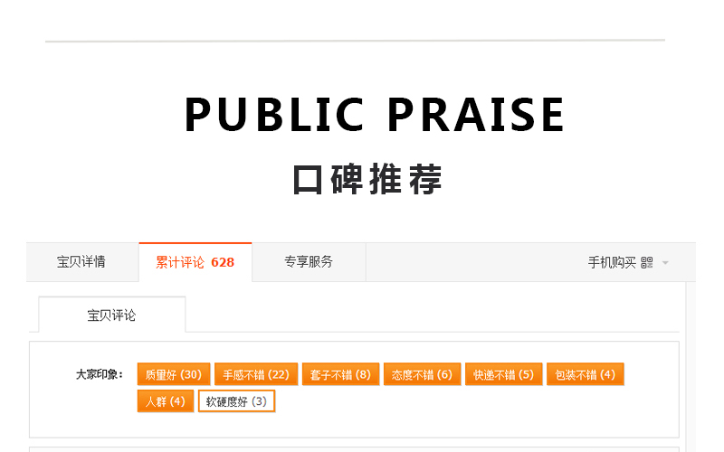724x452 pixels.
Task: Select the 专享服务 tab
Action: click(309, 262)
